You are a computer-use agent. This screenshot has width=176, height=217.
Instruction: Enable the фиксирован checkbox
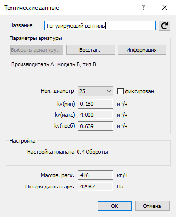[x=120, y=91]
